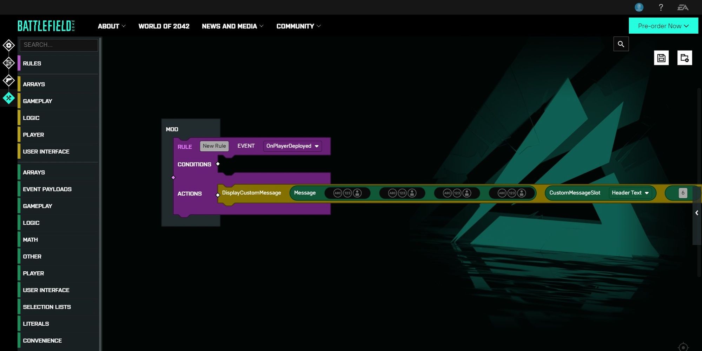Expand the OnPlayerDeployed event dropdown

292,146
